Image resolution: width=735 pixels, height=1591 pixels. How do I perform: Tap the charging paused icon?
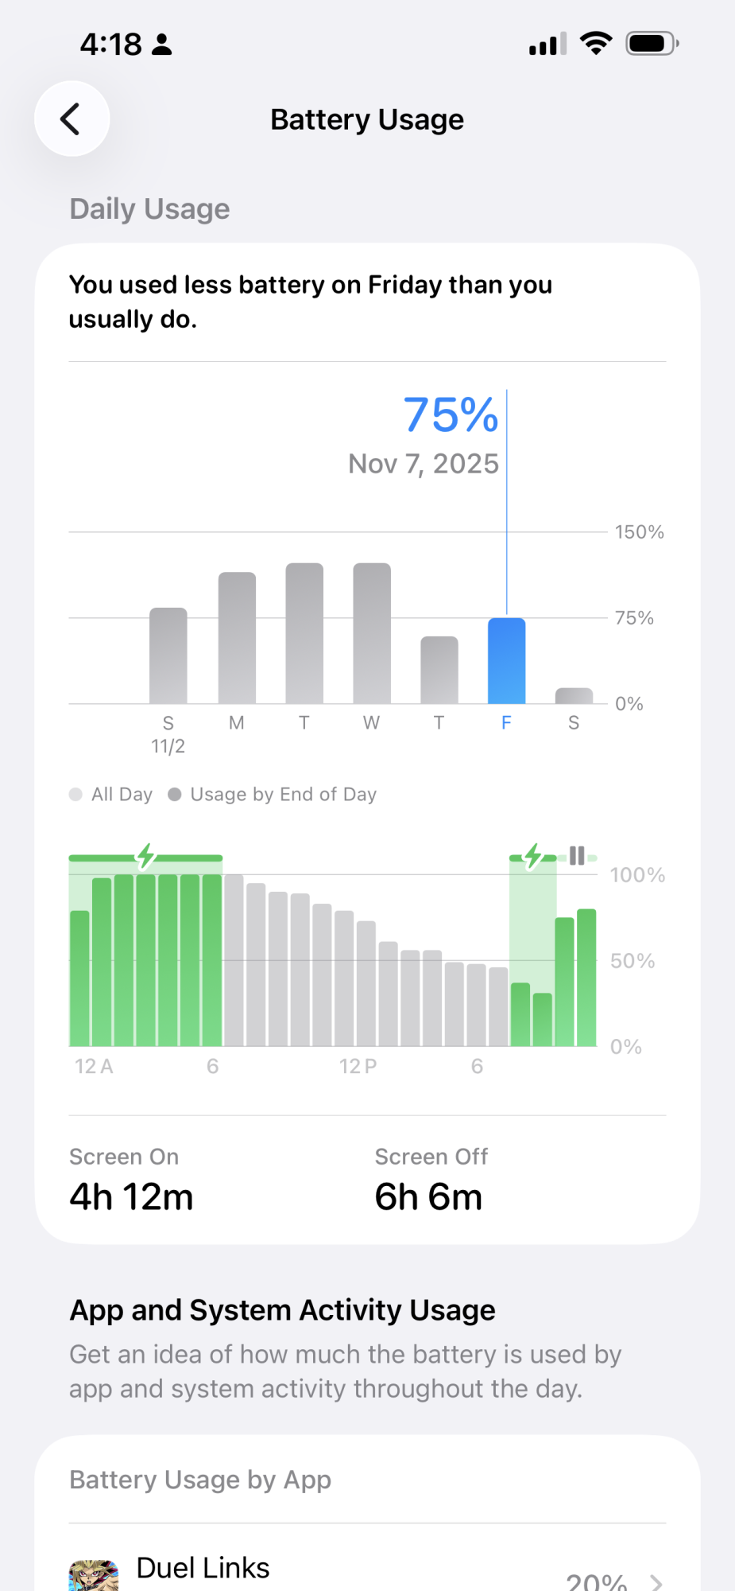click(577, 856)
